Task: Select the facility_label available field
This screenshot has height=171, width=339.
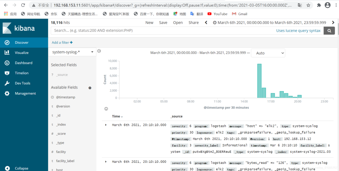Action: [x=65, y=161]
